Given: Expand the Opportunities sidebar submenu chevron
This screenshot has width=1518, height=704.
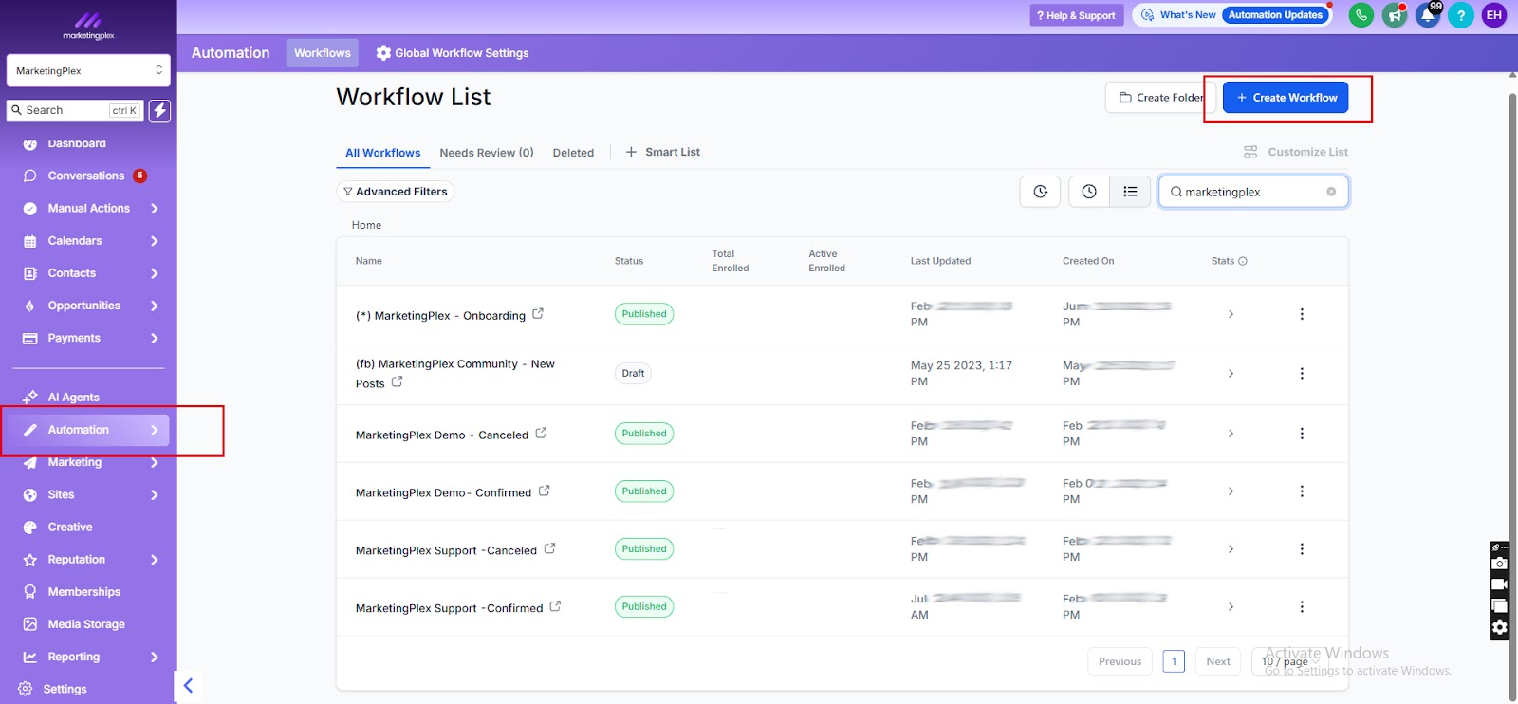Looking at the screenshot, I should [x=154, y=306].
